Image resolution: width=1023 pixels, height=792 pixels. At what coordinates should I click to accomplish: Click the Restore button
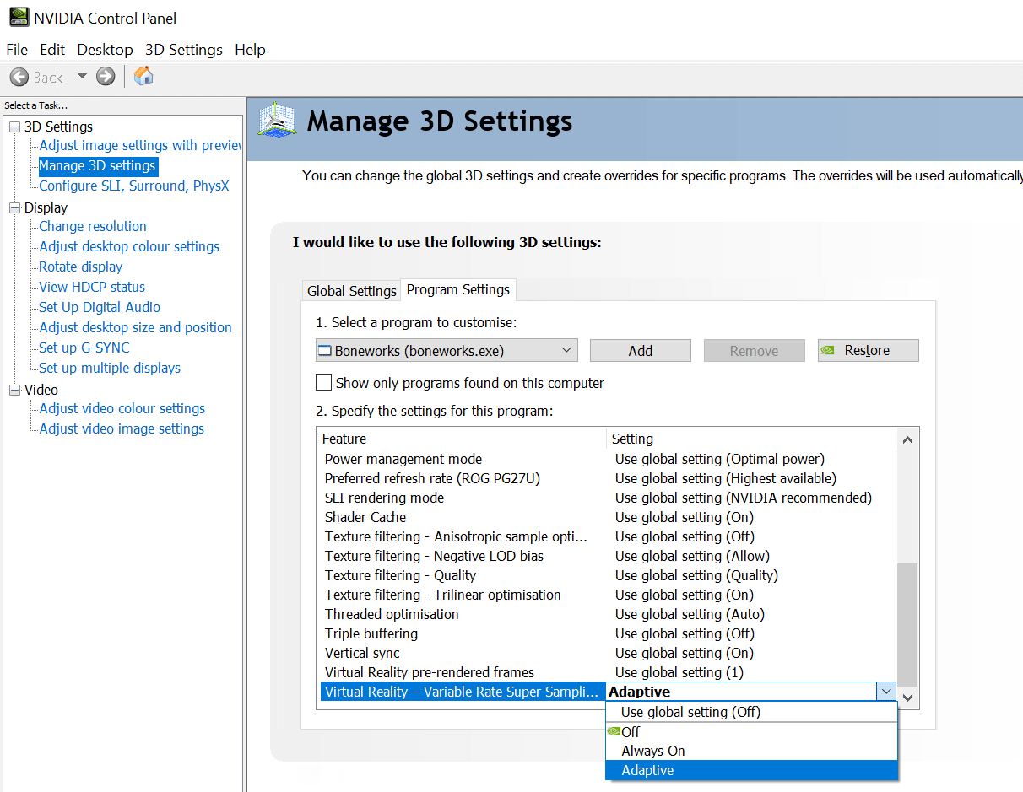pyautogui.click(x=868, y=351)
